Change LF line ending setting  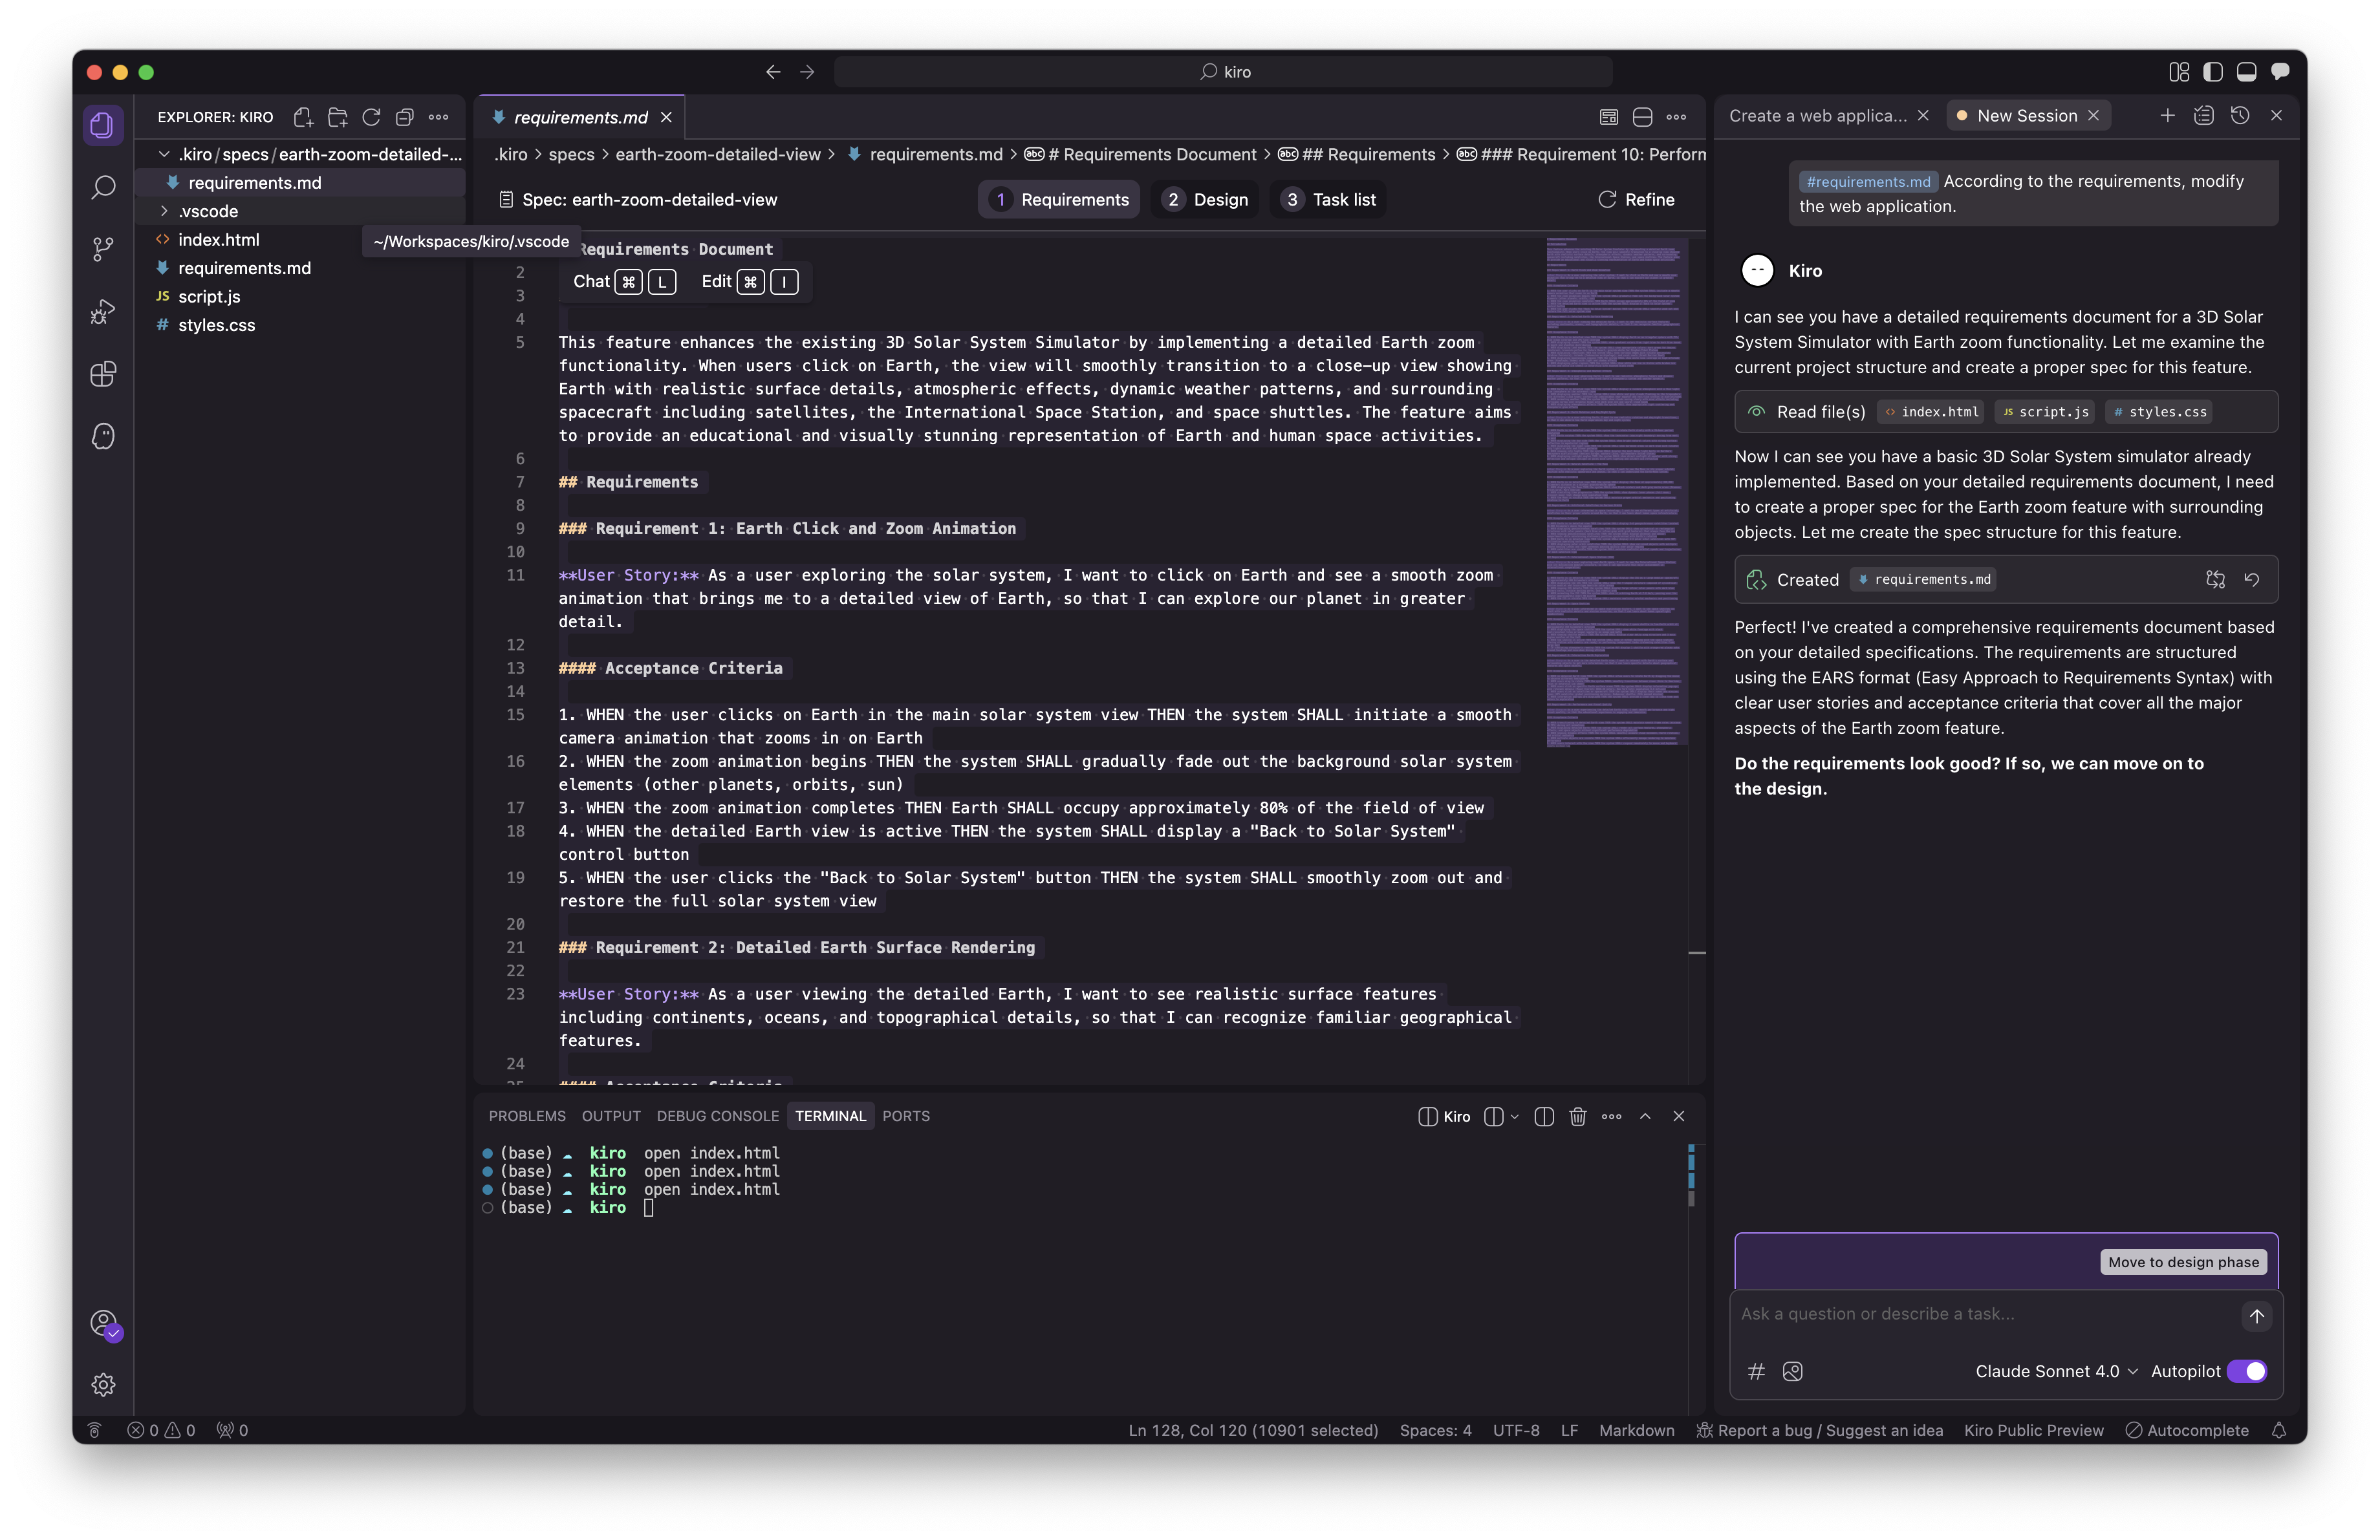1569,1430
